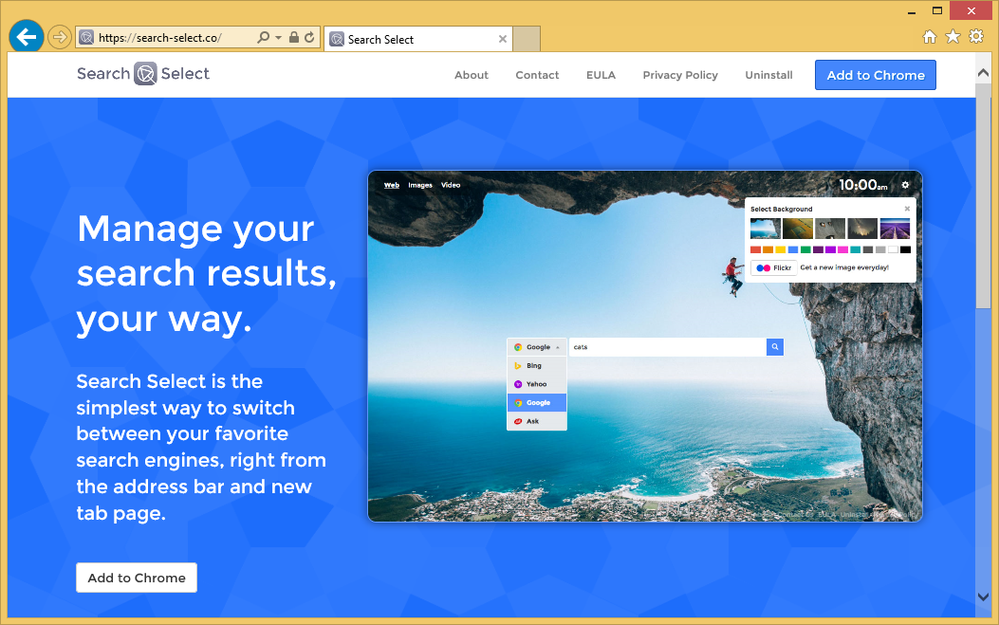Select highlighted Google in engine list
The image size is (999, 625).
pos(536,403)
